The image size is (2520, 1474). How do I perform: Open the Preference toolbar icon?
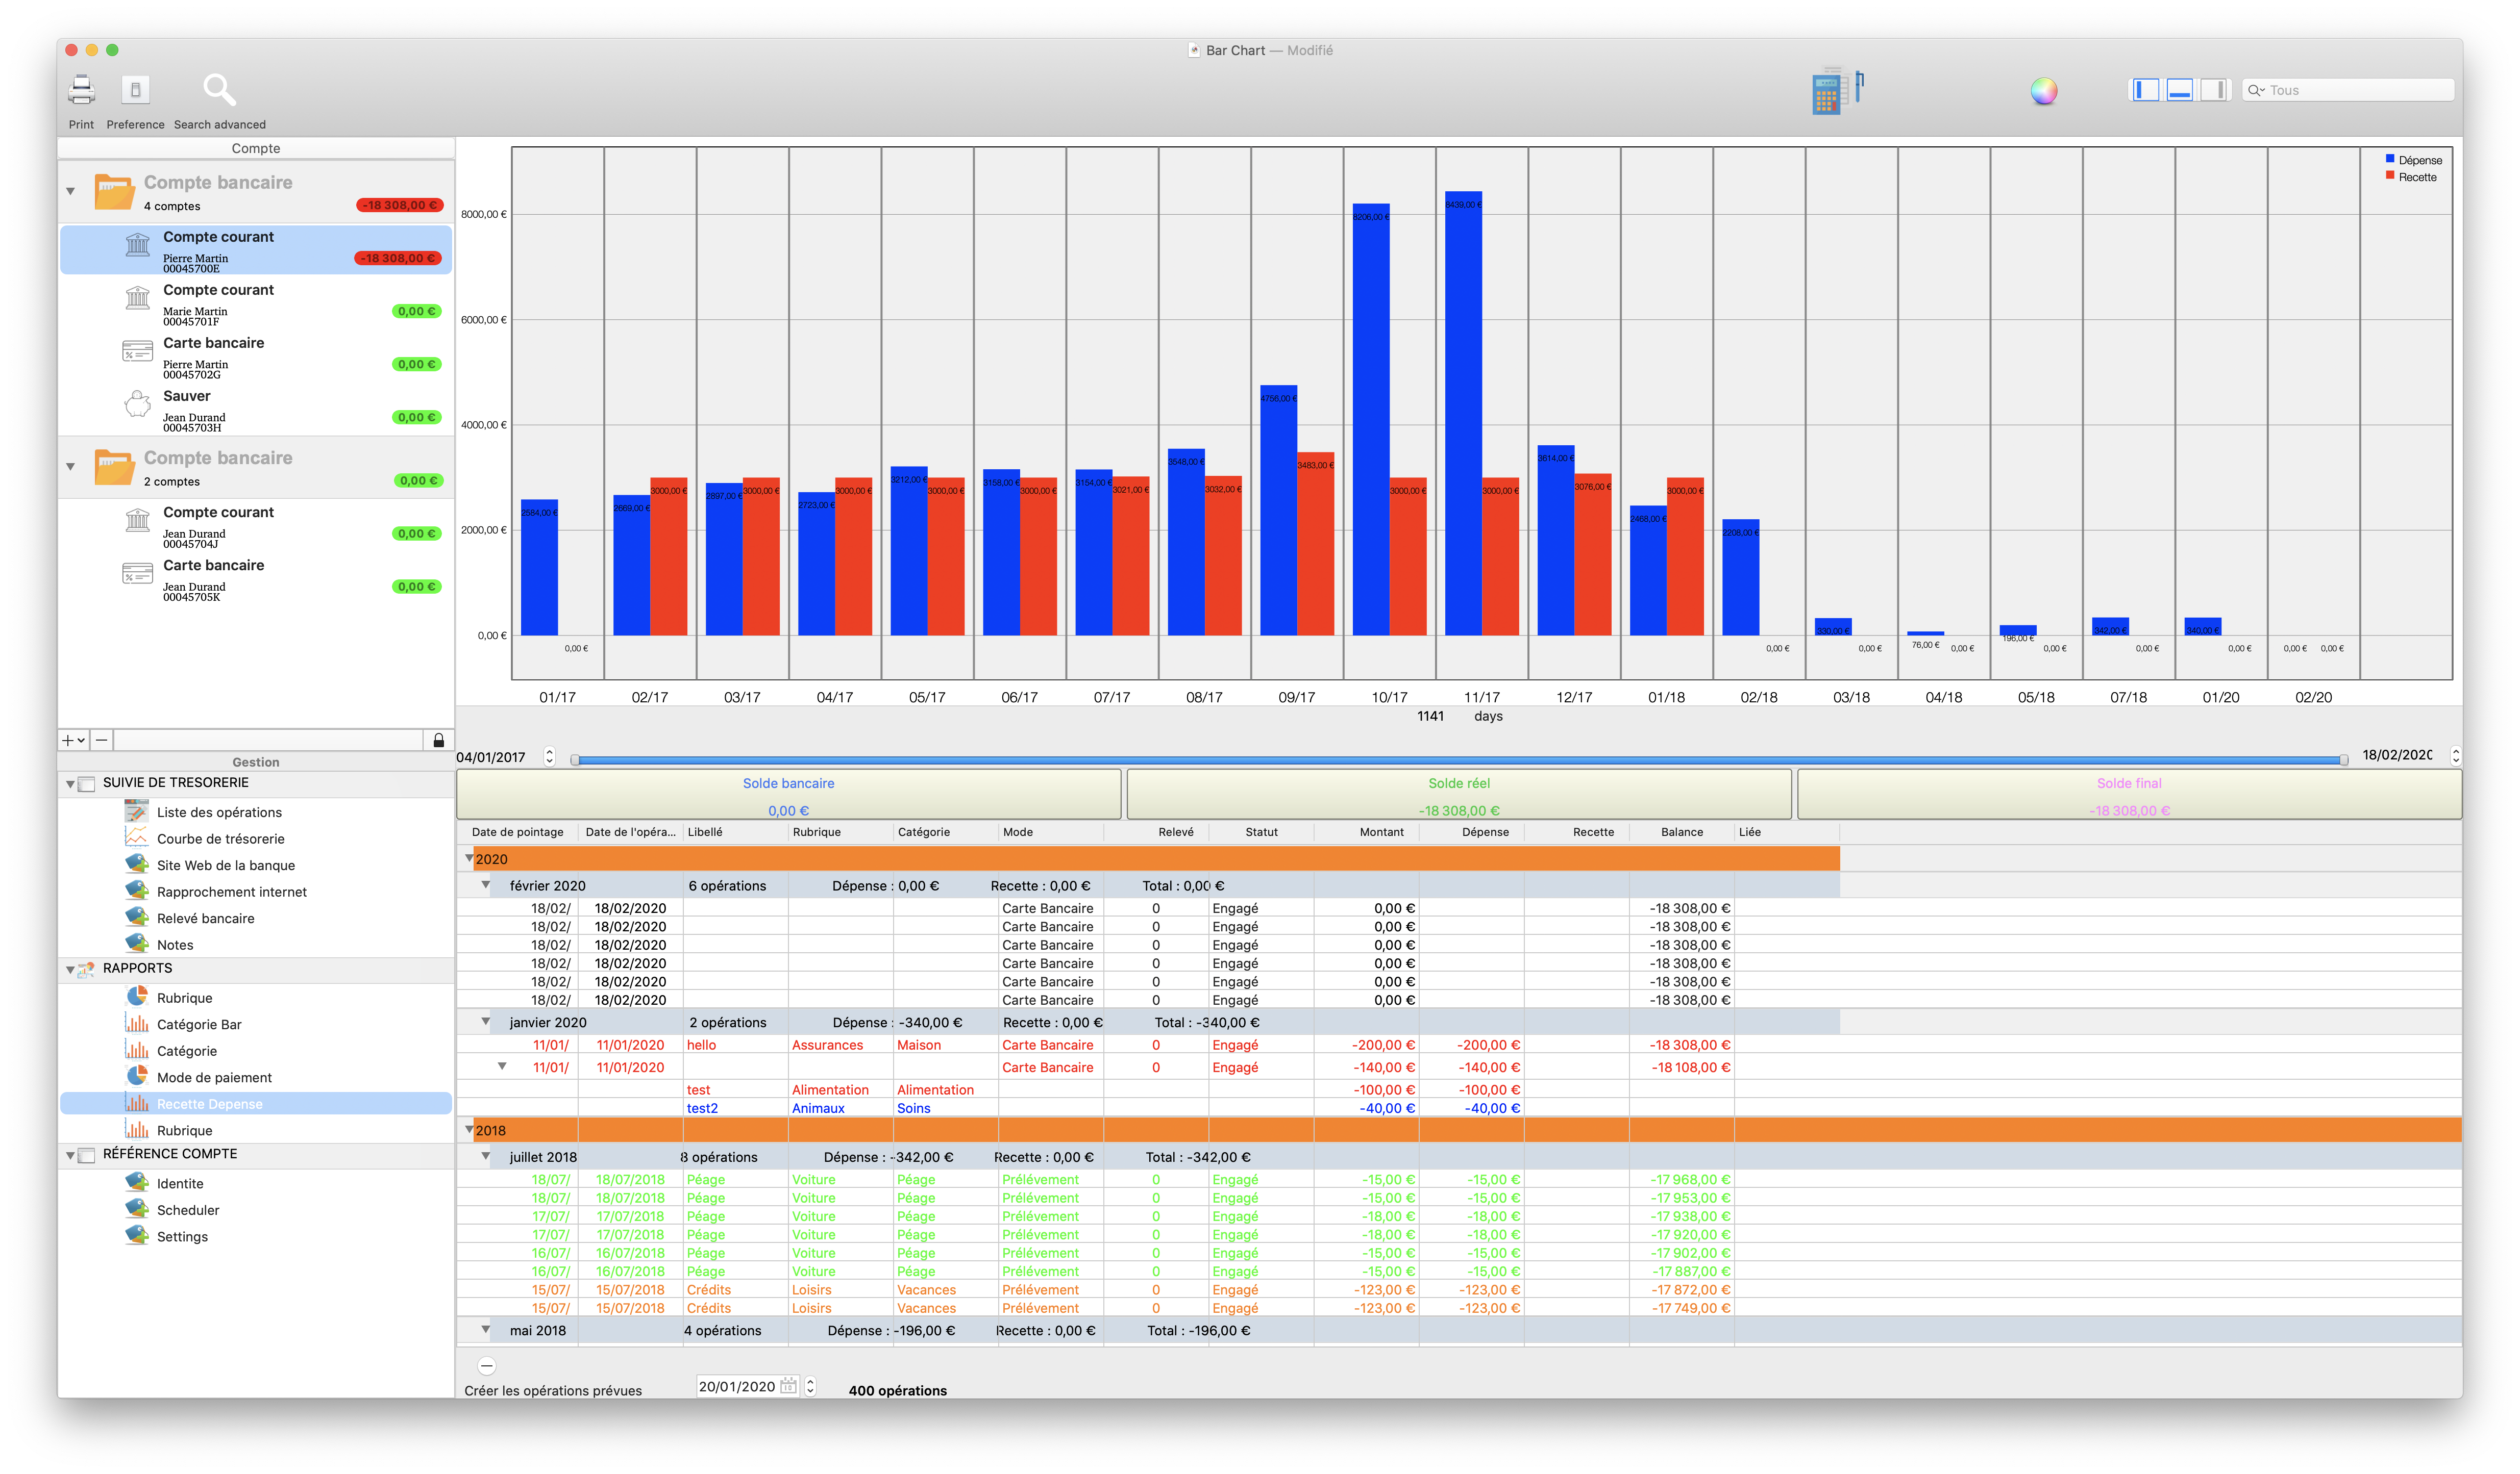tap(135, 91)
